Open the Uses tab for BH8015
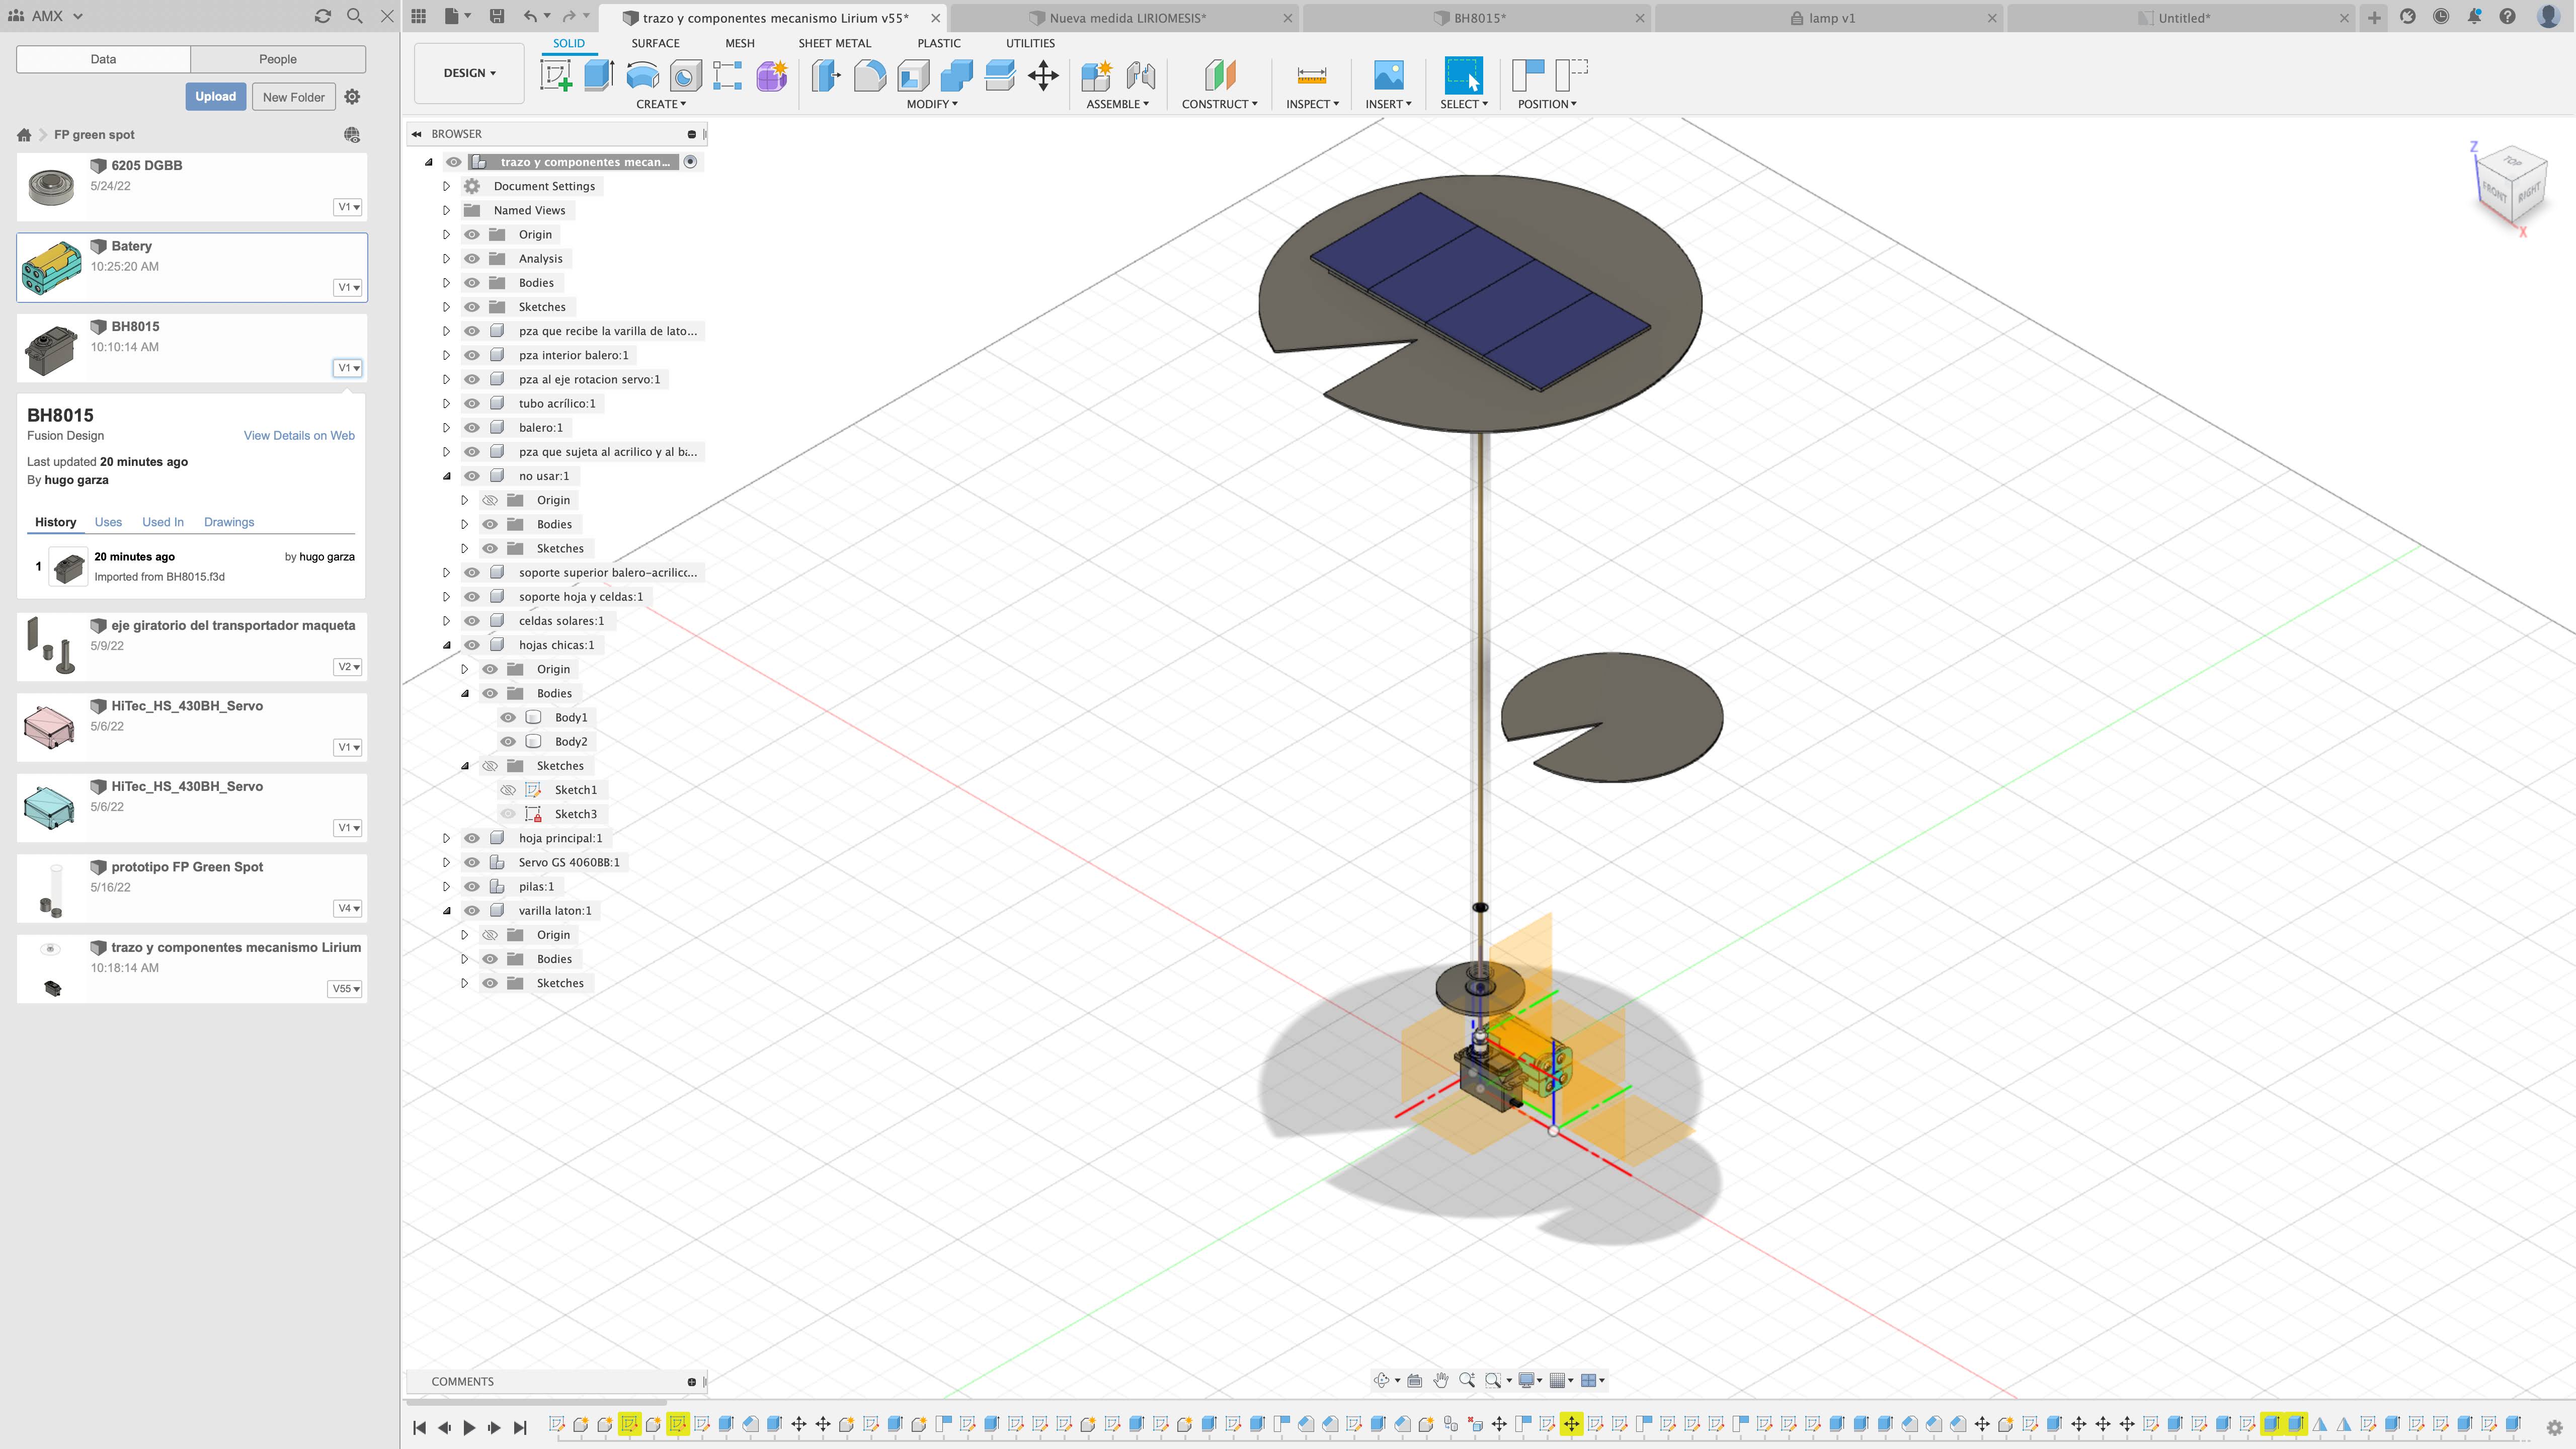Screen dimensions: 2576x1449 click(108, 522)
